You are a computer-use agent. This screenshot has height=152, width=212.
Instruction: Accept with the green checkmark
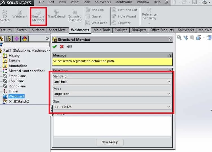pyautogui.click(x=55, y=47)
